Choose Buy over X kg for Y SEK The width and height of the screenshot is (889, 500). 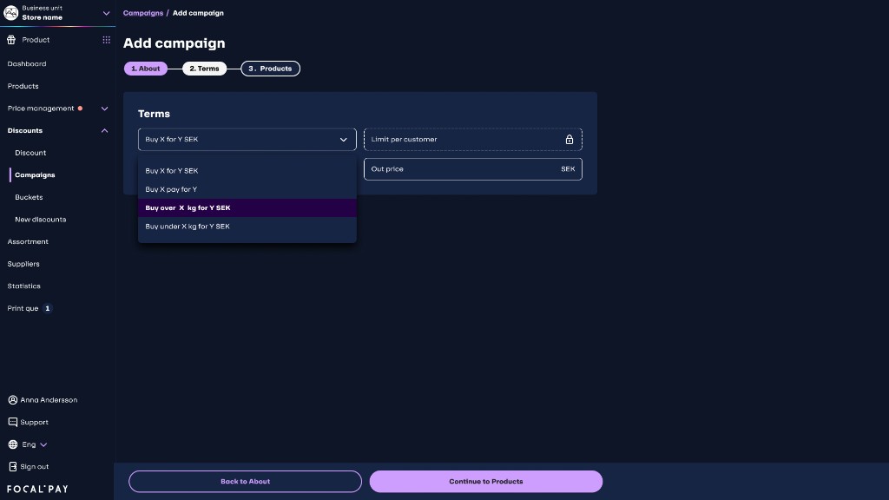(247, 208)
